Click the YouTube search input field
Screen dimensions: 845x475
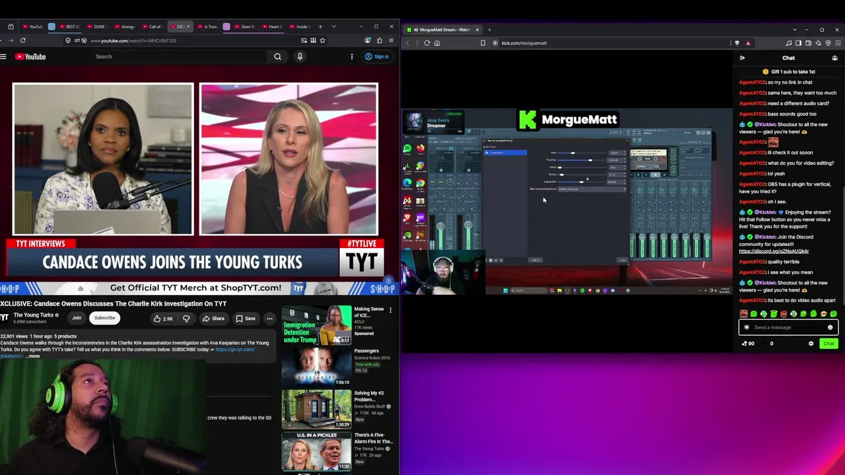180,57
